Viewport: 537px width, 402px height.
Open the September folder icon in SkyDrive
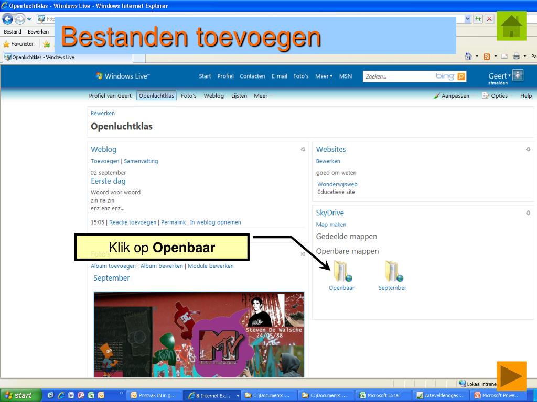(393, 272)
